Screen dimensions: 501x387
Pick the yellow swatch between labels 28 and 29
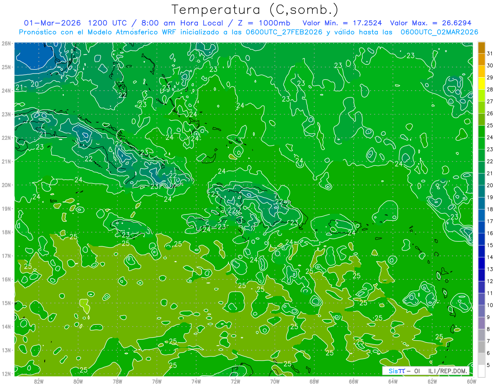coord(481,83)
